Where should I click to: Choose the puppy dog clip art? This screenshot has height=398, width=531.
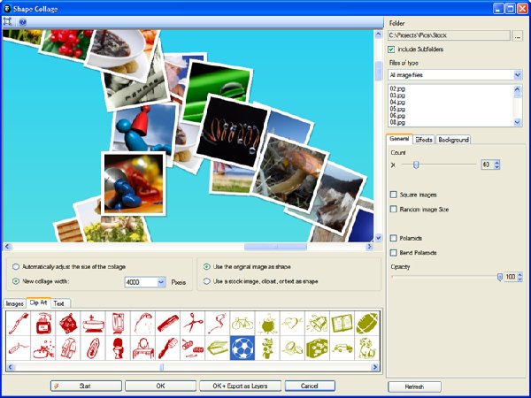(367, 348)
